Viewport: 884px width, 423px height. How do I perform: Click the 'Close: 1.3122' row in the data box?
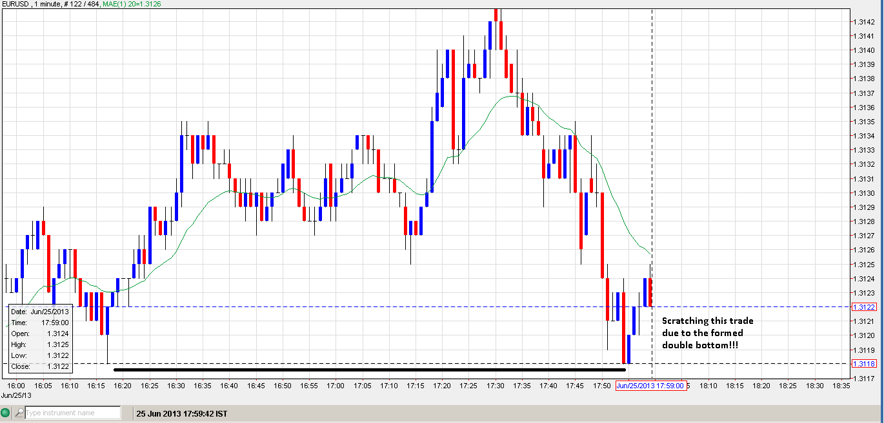[x=40, y=366]
